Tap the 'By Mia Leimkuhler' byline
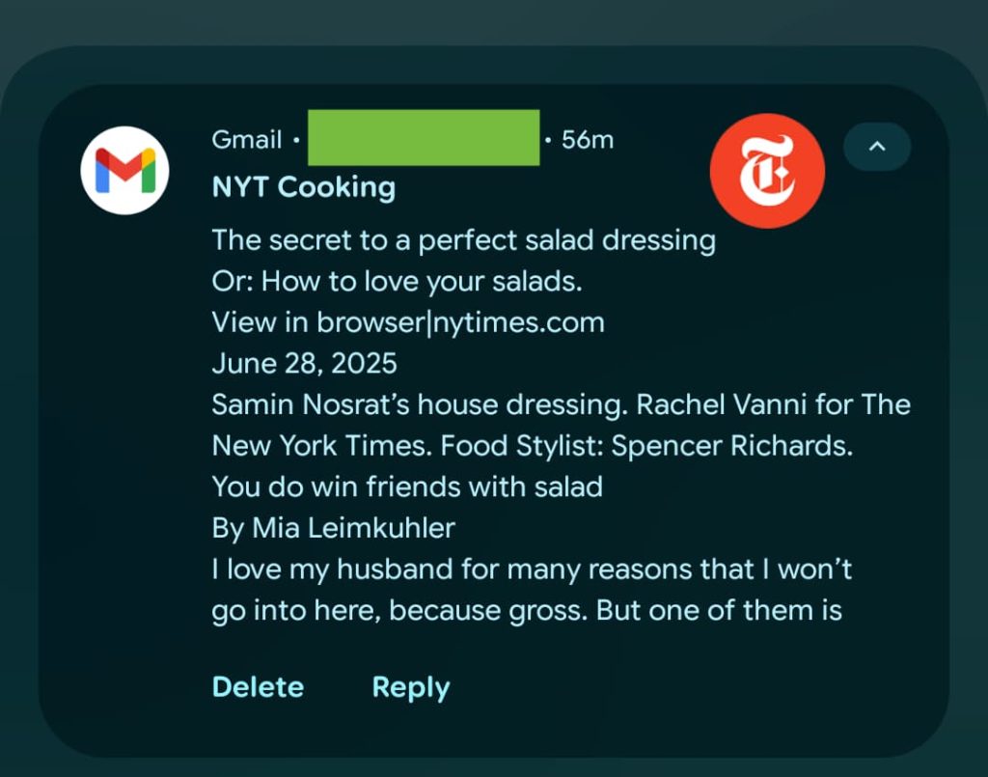 click(333, 528)
